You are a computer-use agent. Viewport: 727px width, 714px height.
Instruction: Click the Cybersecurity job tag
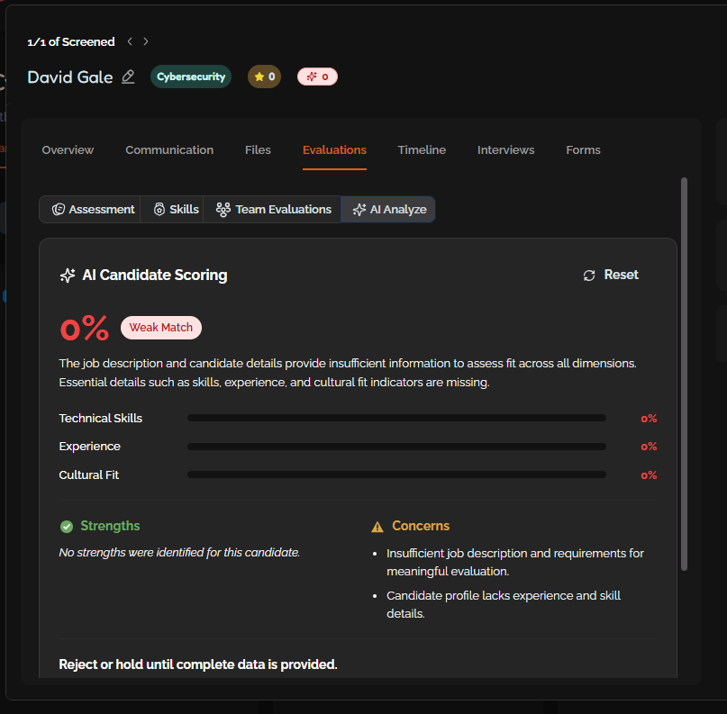pos(191,77)
